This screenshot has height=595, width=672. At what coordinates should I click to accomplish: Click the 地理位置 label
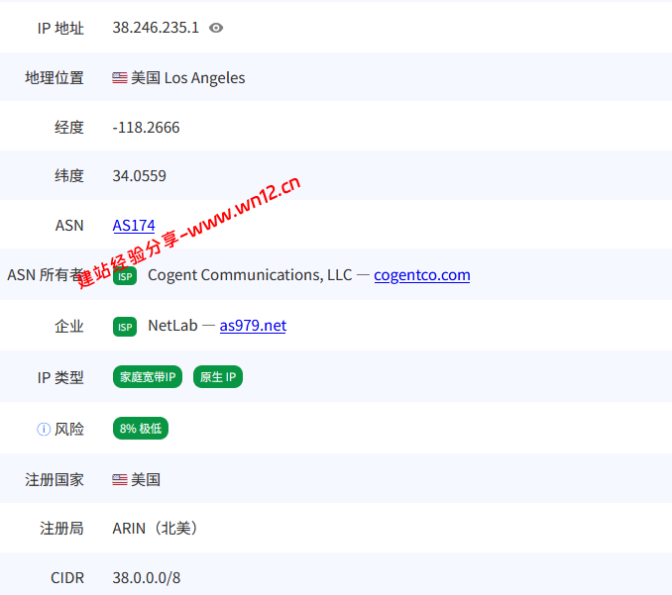point(54,78)
